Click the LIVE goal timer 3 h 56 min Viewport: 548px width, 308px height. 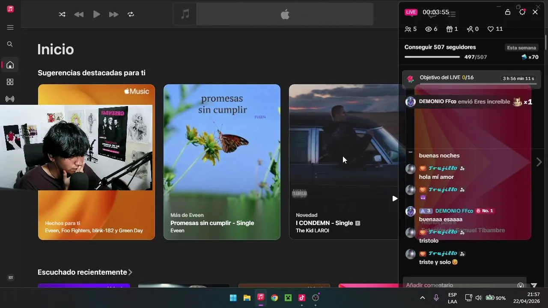click(518, 78)
